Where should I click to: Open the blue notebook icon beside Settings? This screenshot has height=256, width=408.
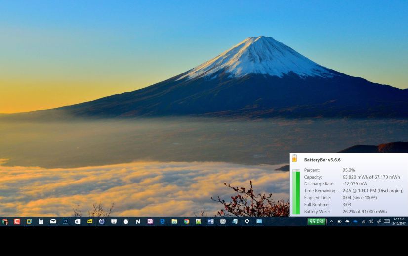[235, 221]
